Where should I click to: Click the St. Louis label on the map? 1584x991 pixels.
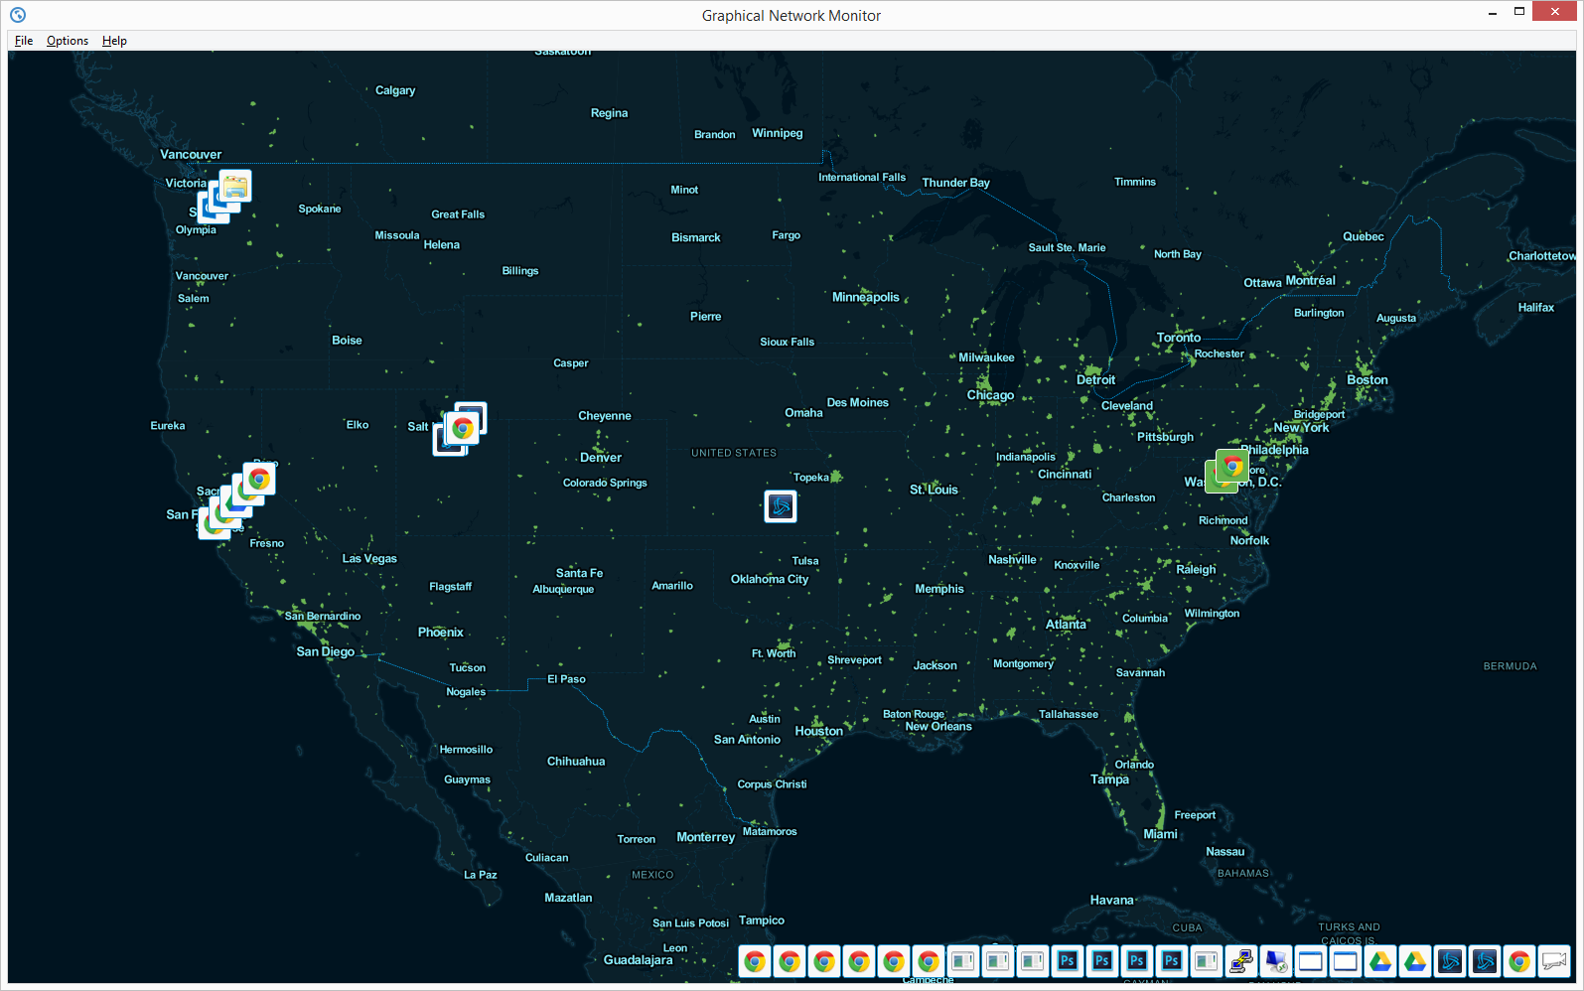coord(934,490)
